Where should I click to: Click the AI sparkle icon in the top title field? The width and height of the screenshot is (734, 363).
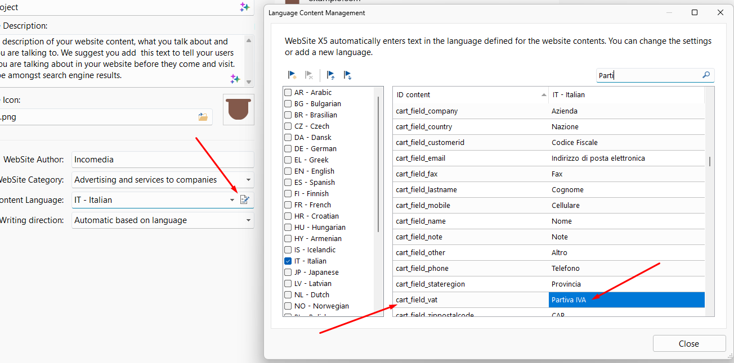click(244, 7)
